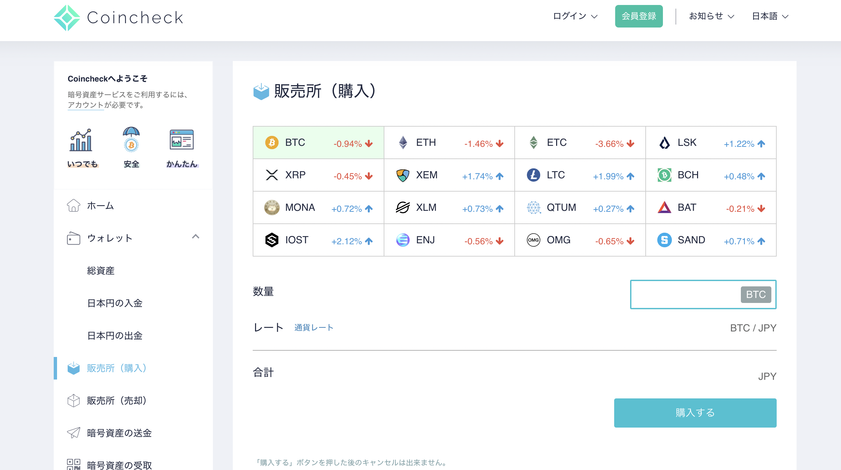This screenshot has height=470, width=841.
Task: Select the QTUM coin icon
Action: [x=533, y=207]
